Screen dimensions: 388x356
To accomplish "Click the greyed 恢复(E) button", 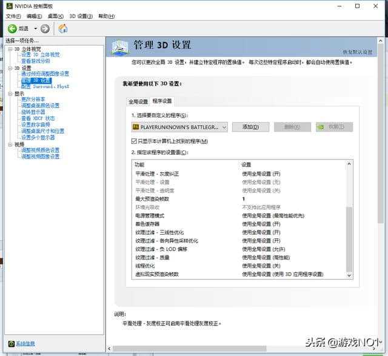I will [x=334, y=127].
